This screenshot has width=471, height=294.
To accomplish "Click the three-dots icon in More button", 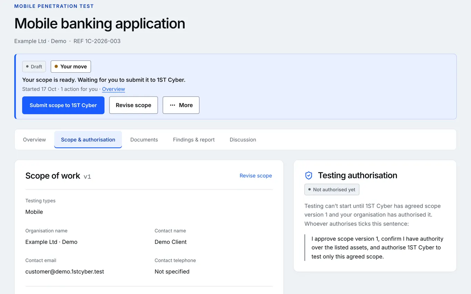I will [x=172, y=105].
